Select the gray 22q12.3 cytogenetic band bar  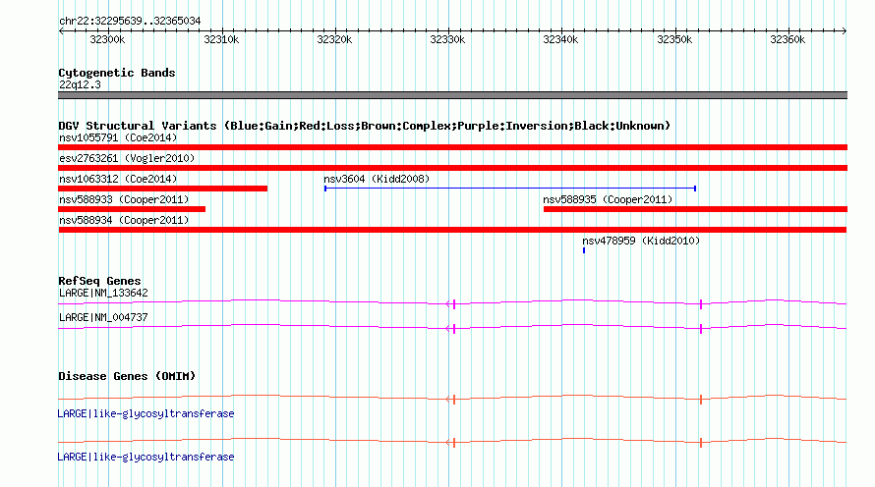pos(452,95)
